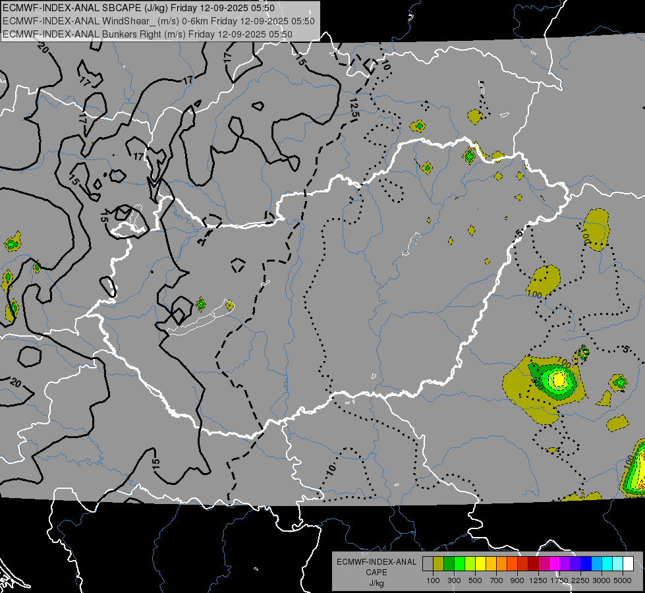
Task: Select the magenta legend swatch
Action: tap(555, 563)
